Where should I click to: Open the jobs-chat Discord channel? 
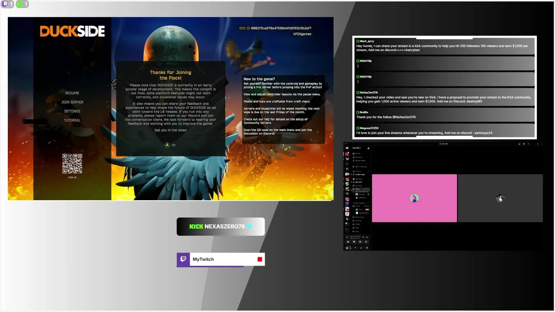[x=358, y=182]
